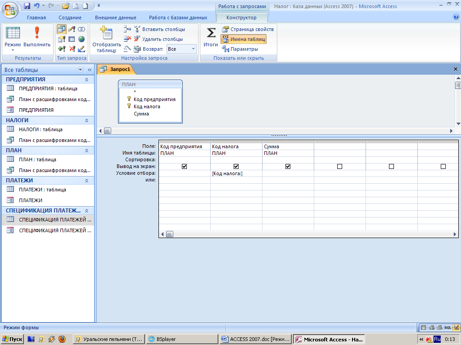Open the round Office button
The height and width of the screenshot is (345, 461).
coord(10,10)
